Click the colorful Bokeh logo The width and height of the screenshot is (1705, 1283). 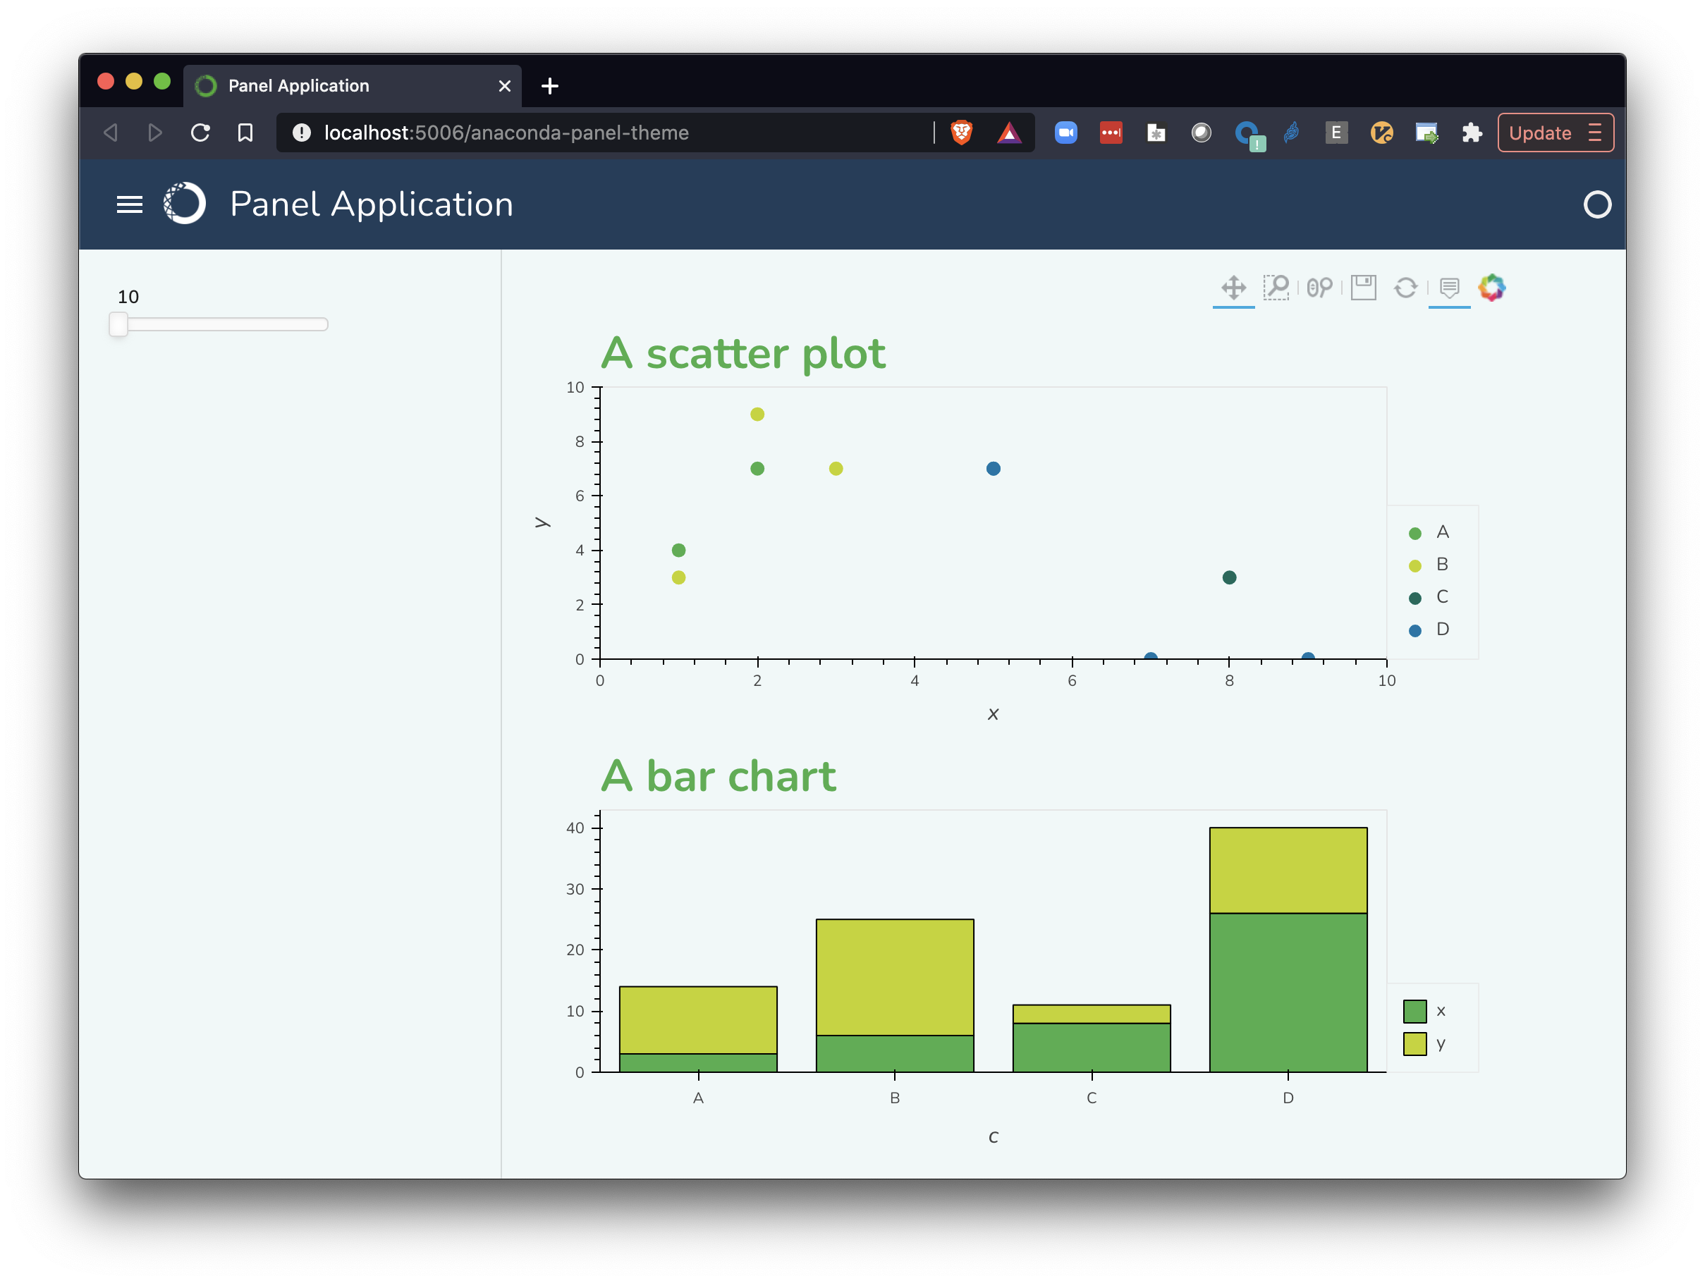tap(1491, 288)
